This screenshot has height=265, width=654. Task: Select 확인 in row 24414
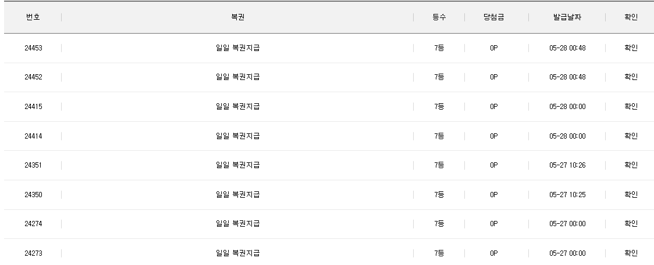coord(631,136)
